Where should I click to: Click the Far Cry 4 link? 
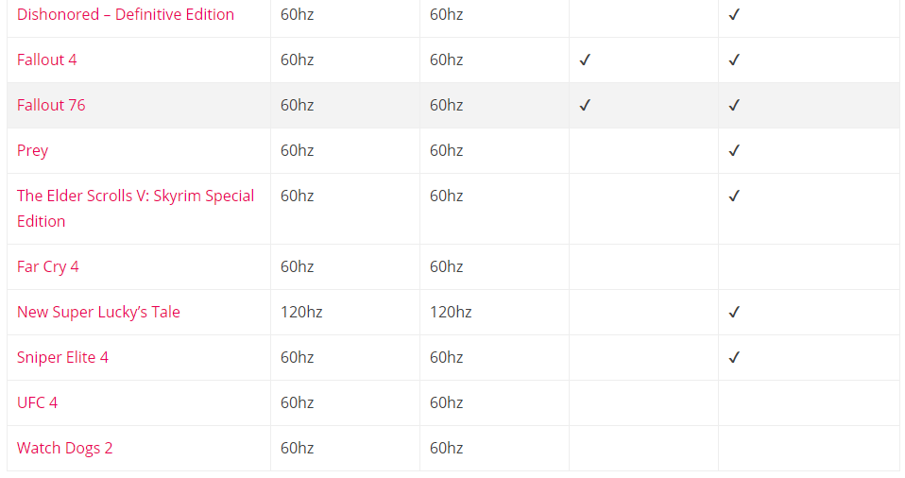48,266
